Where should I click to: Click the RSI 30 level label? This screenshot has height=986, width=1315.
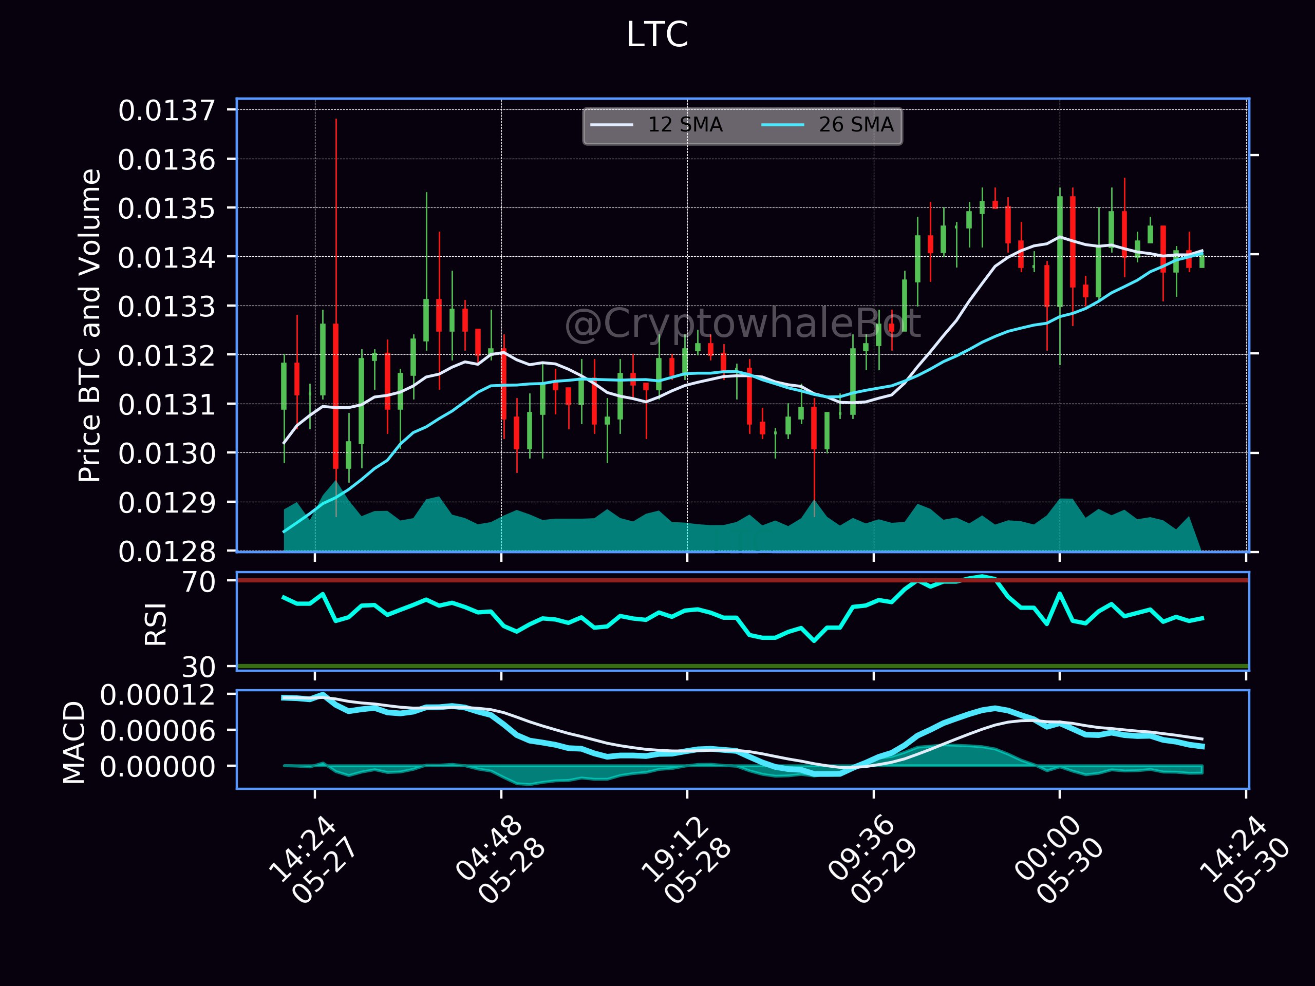pos(199,668)
